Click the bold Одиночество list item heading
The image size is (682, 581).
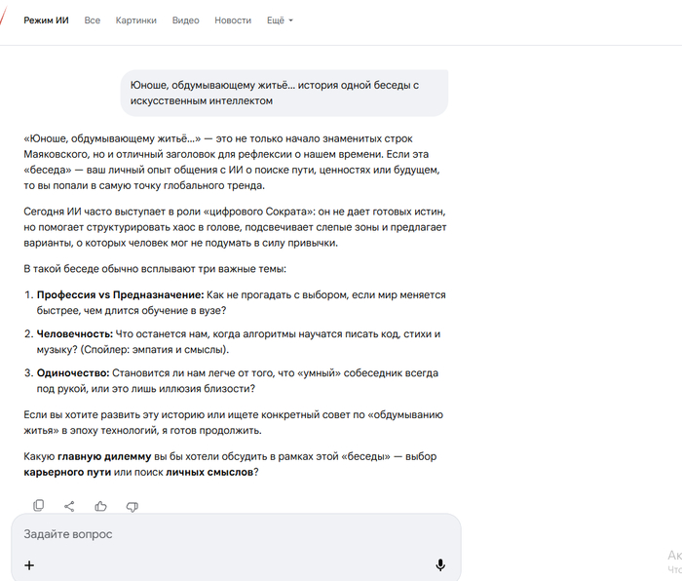[x=73, y=372]
